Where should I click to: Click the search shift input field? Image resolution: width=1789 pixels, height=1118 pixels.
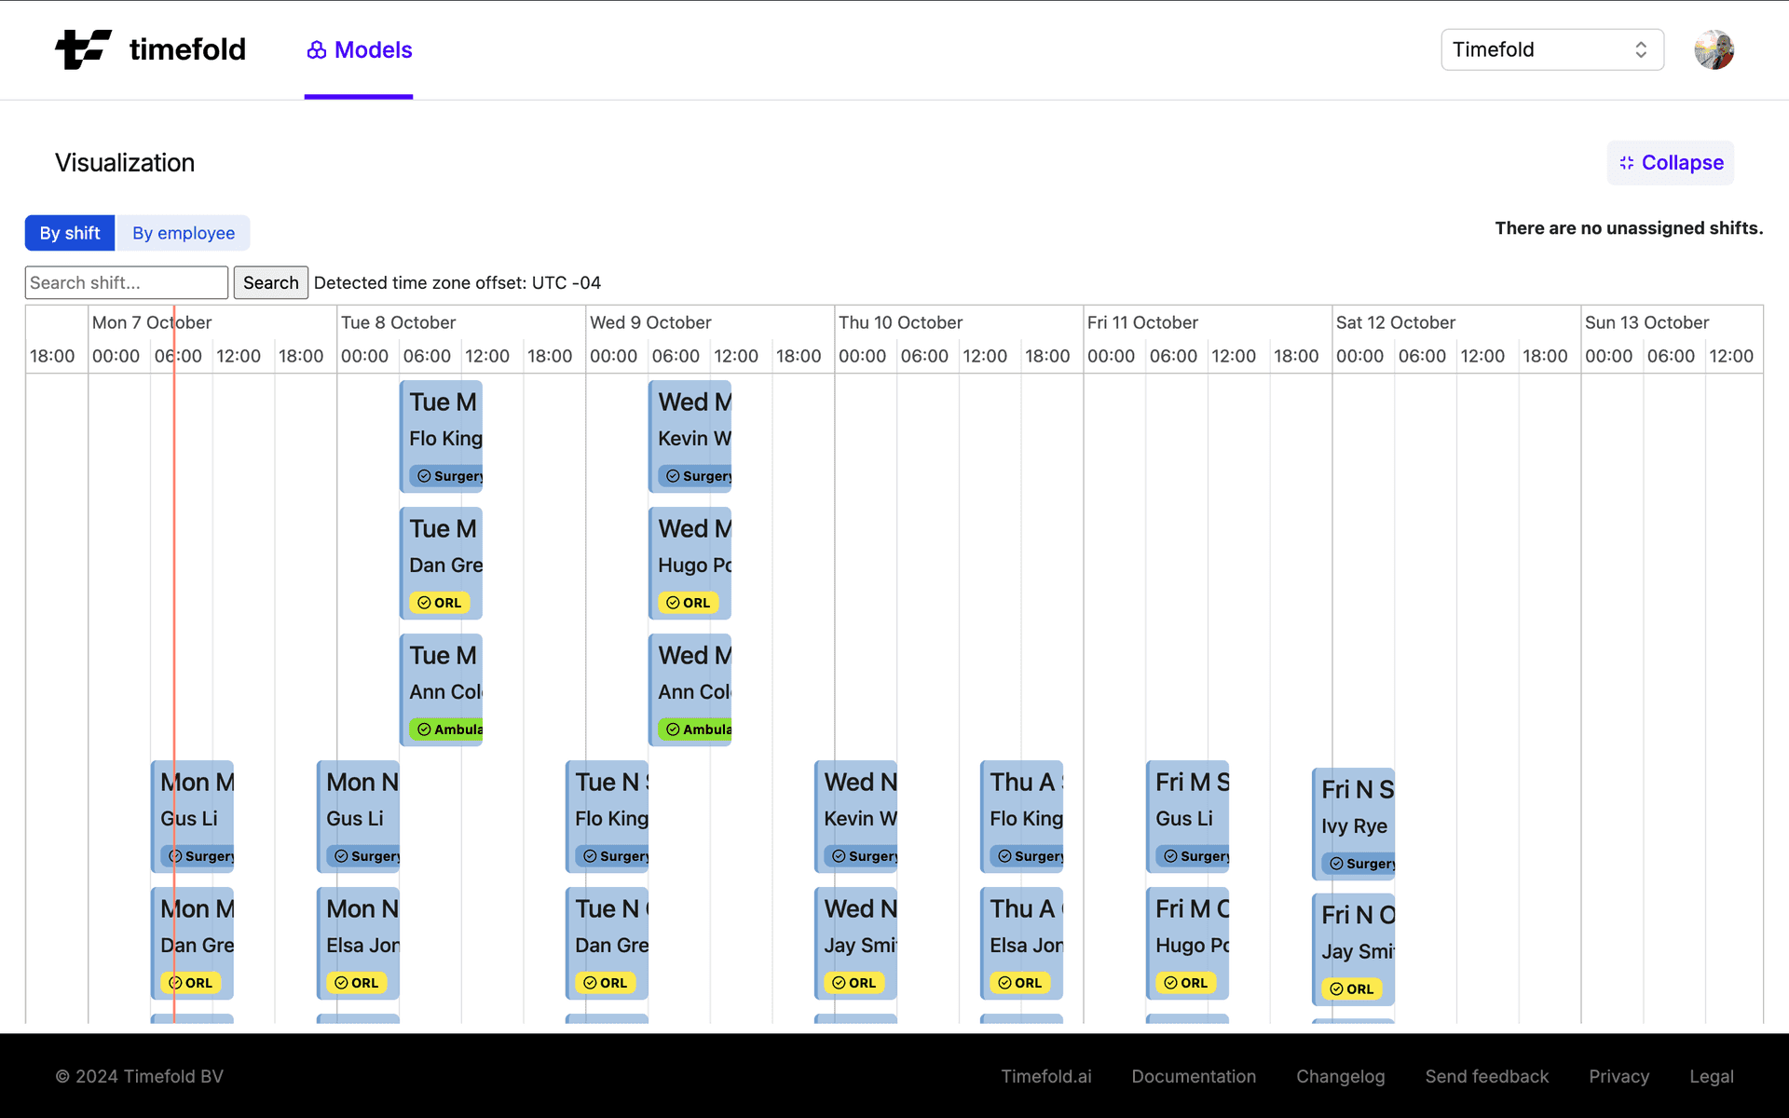pos(126,282)
